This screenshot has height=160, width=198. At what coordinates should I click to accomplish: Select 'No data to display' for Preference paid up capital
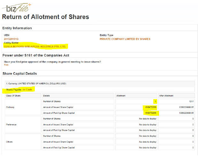point(148,130)
